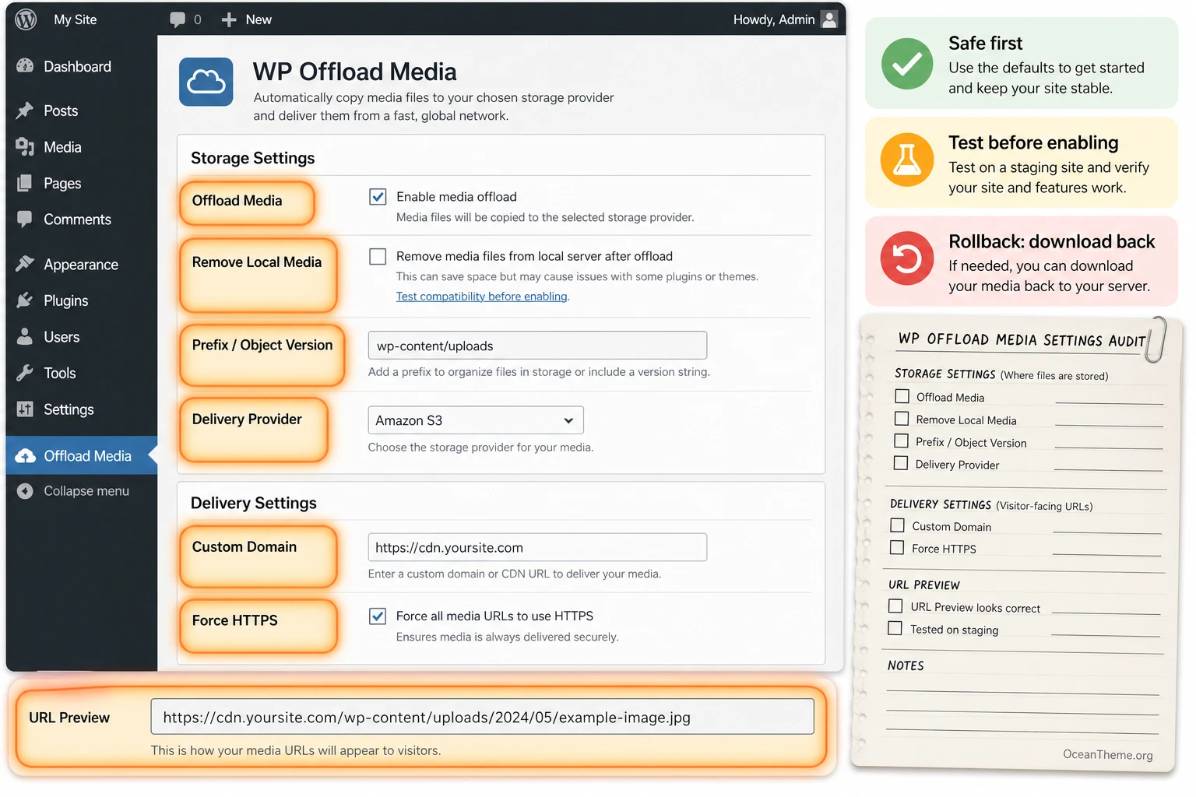
Task: Click the Appearance paintbrush icon
Action: pos(25,264)
